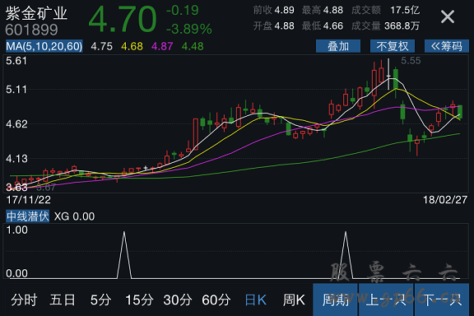Click the second signal spike in the 中线潜伏 panel
The height and width of the screenshot is (316, 474).
pos(346,254)
